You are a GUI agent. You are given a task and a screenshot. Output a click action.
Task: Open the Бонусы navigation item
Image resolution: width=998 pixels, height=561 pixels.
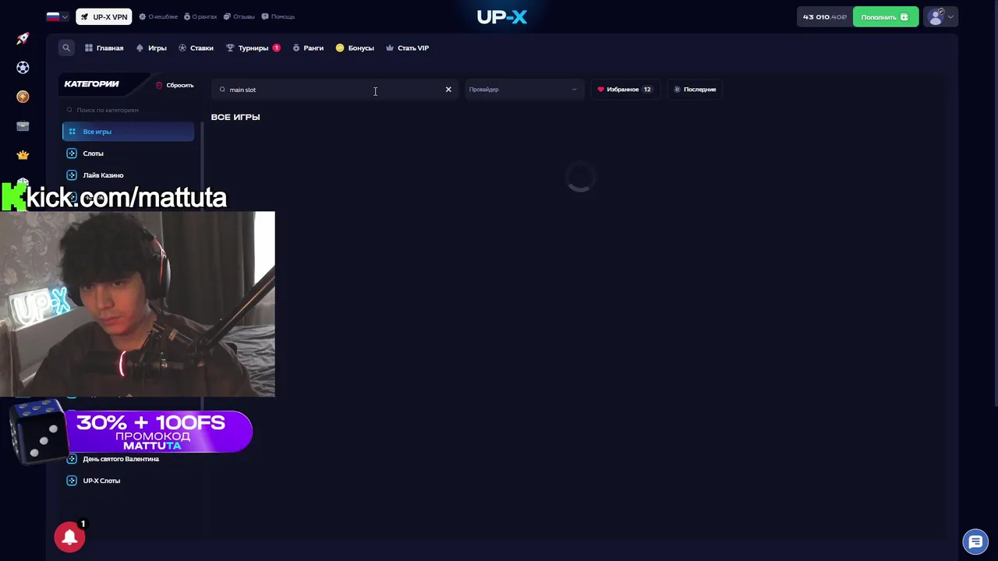click(355, 48)
